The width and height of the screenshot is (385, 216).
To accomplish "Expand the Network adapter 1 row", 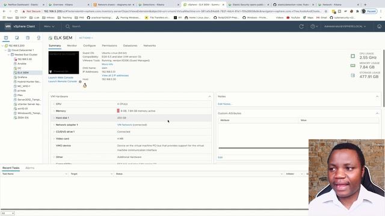I will pyautogui.click(x=54, y=125).
